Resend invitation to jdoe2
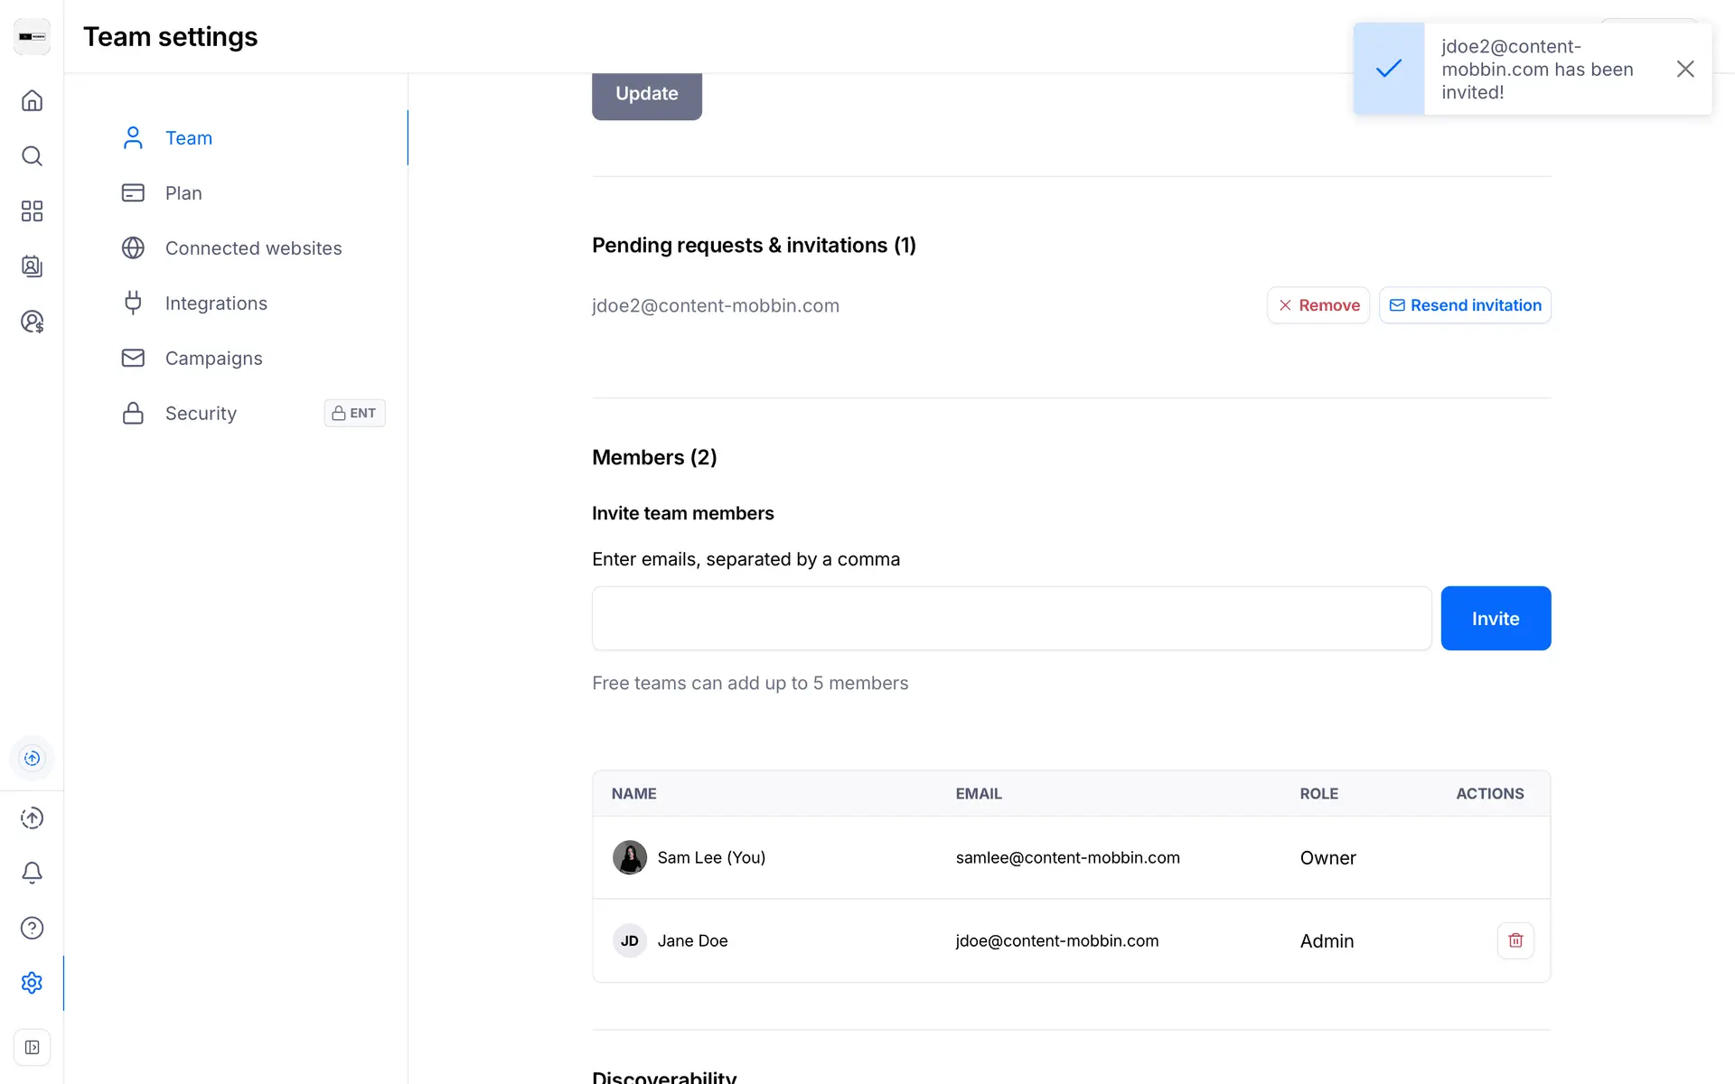This screenshot has height=1084, width=1735. [x=1465, y=305]
